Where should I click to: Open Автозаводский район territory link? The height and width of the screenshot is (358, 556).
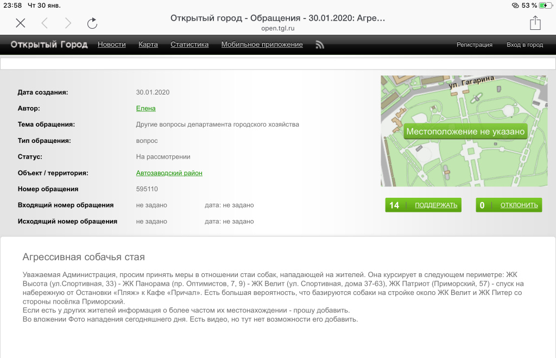[x=169, y=173]
